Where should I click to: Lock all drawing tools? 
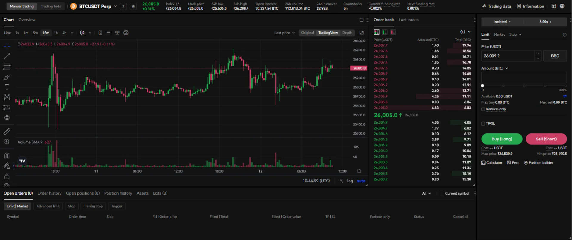click(x=7, y=176)
